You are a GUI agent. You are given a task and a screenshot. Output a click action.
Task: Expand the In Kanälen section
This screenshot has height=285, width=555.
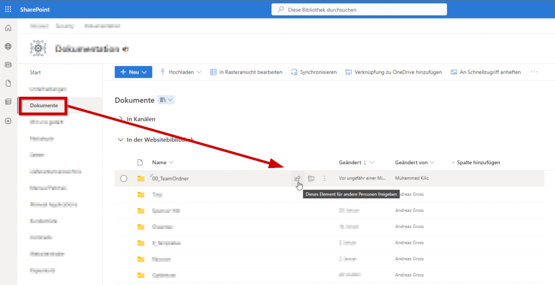point(120,119)
